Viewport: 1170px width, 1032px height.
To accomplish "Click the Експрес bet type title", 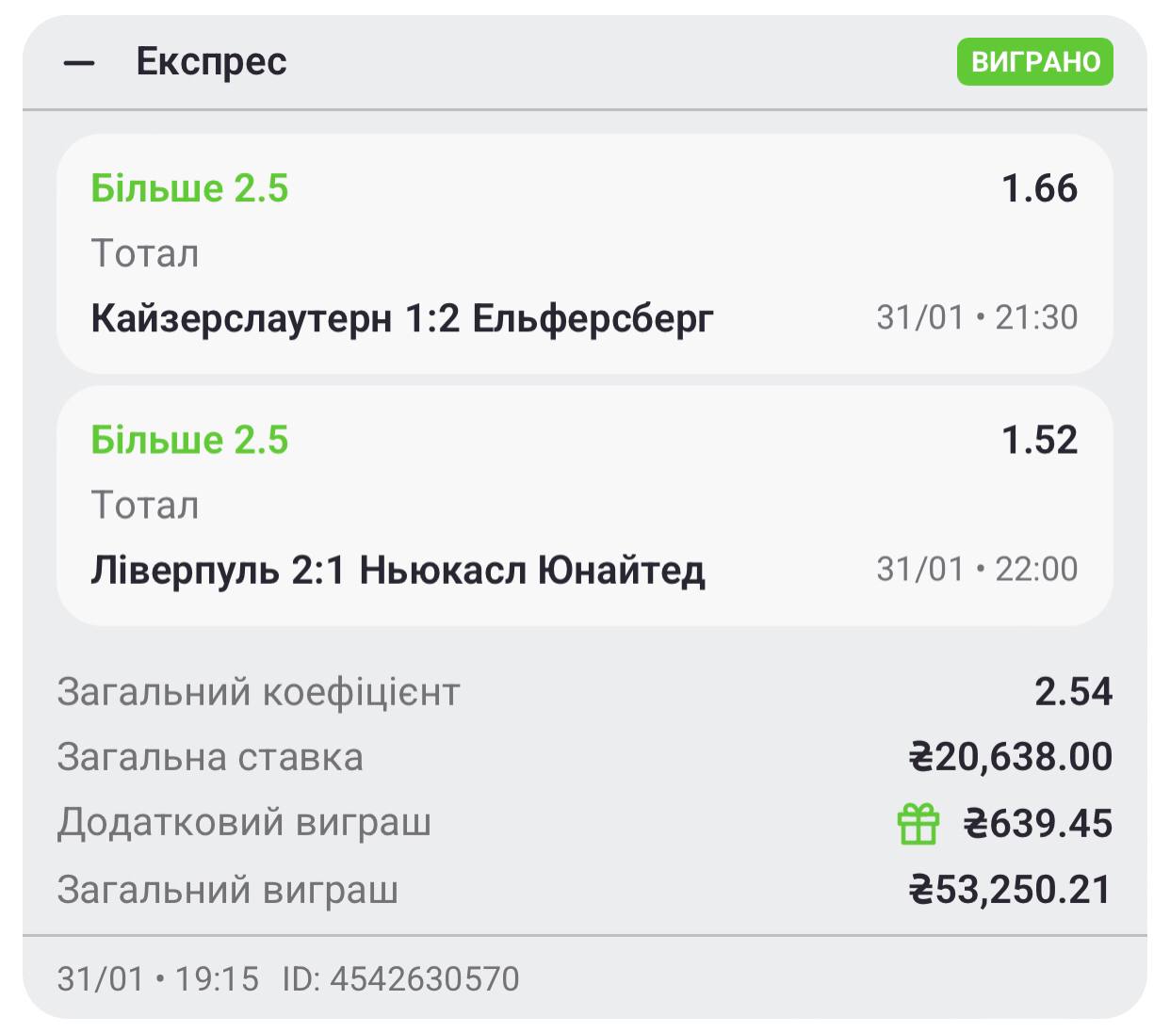I will (x=211, y=62).
